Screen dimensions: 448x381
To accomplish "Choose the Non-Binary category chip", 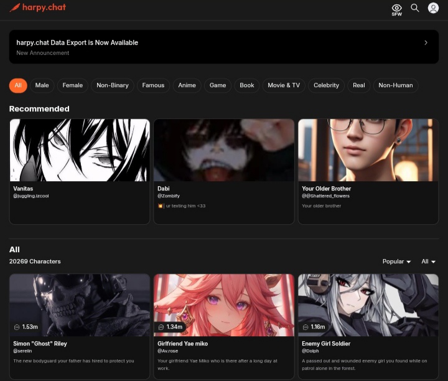I will click(113, 85).
